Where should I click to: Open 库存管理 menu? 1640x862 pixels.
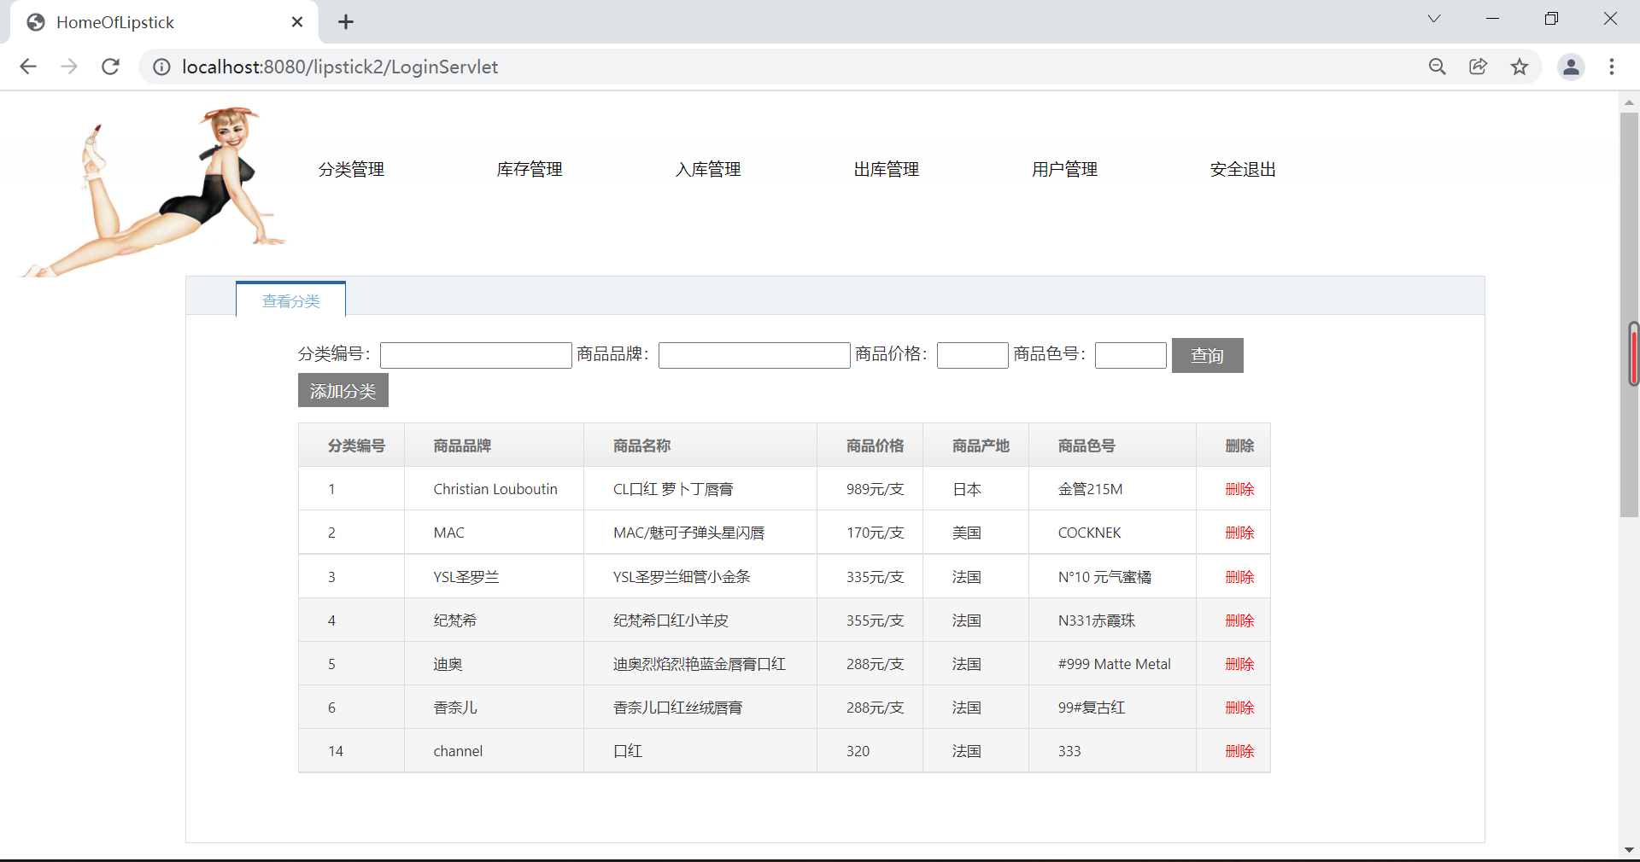point(530,169)
